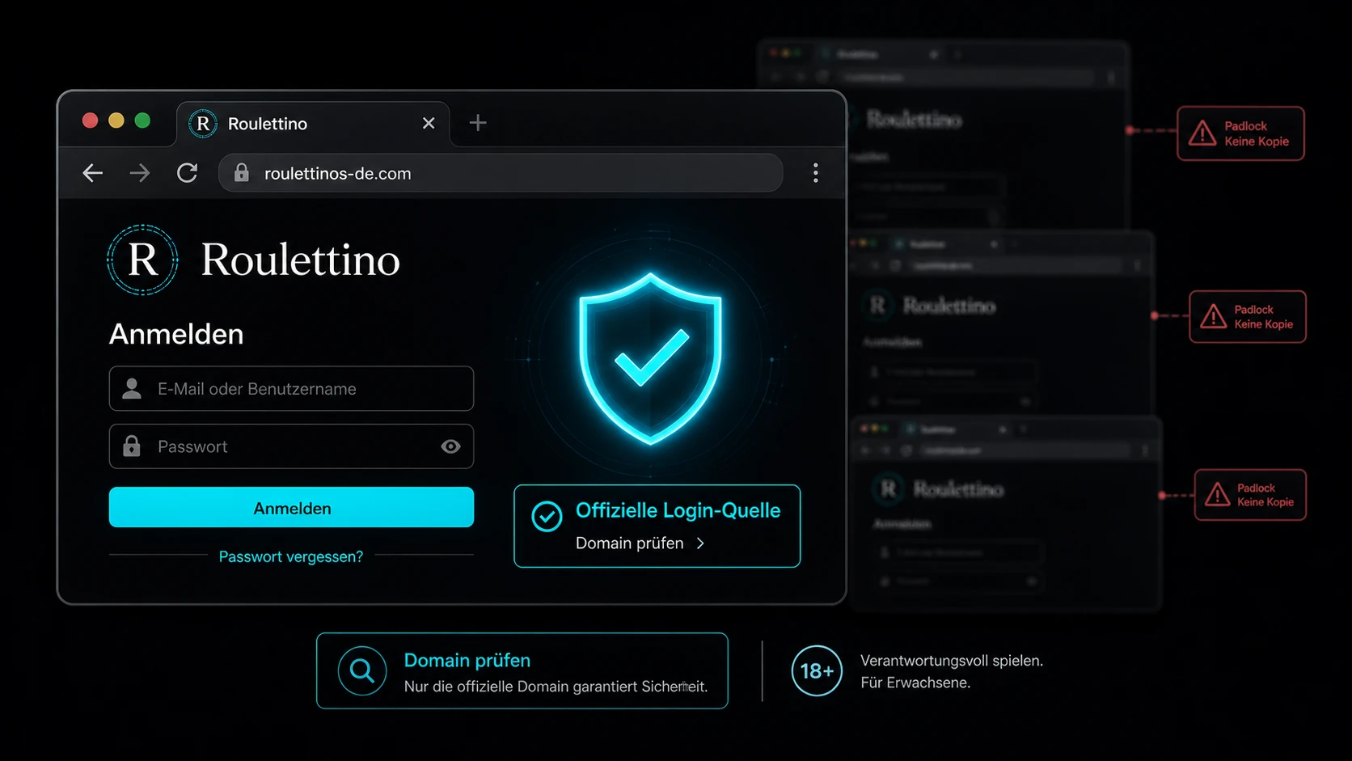Reload the page with the refresh icon

[188, 173]
